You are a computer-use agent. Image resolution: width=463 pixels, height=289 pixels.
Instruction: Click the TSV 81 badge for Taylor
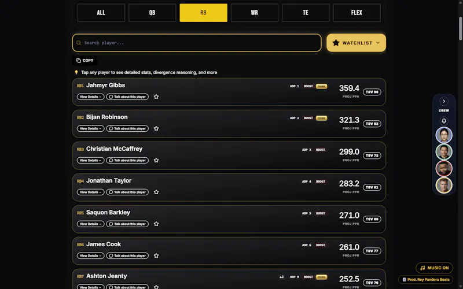372,187
